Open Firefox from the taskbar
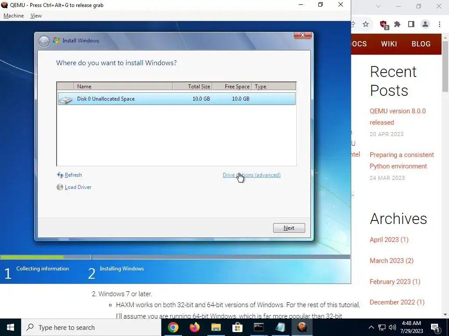 (x=195, y=327)
